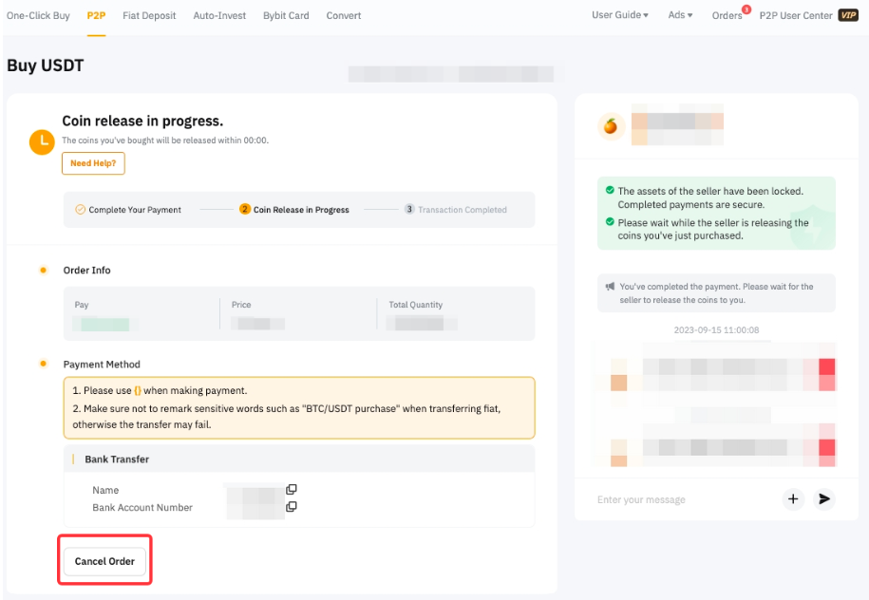Click the Buy USDT heading

coord(45,66)
